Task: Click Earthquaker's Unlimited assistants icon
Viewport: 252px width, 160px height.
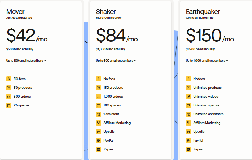Action: point(188,114)
